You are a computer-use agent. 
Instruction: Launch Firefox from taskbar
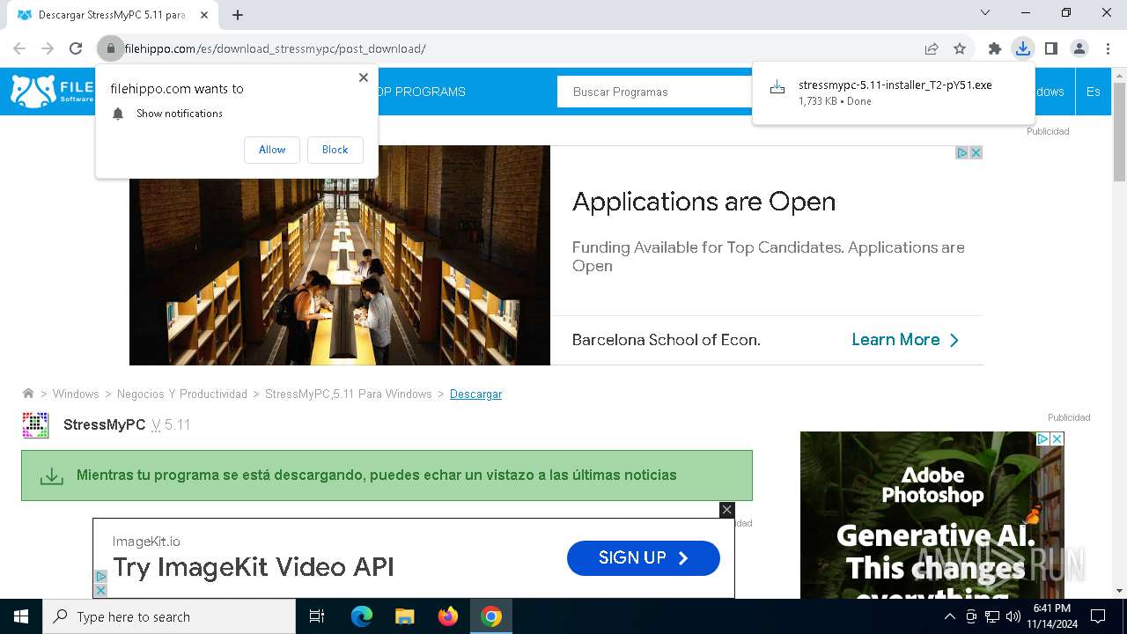click(448, 616)
